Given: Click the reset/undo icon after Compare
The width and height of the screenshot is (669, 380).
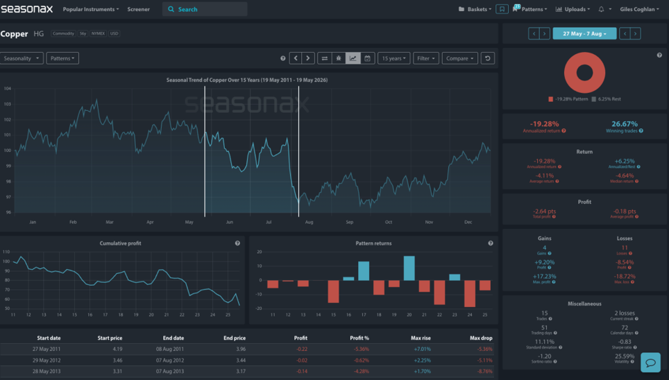Looking at the screenshot, I should (x=488, y=58).
